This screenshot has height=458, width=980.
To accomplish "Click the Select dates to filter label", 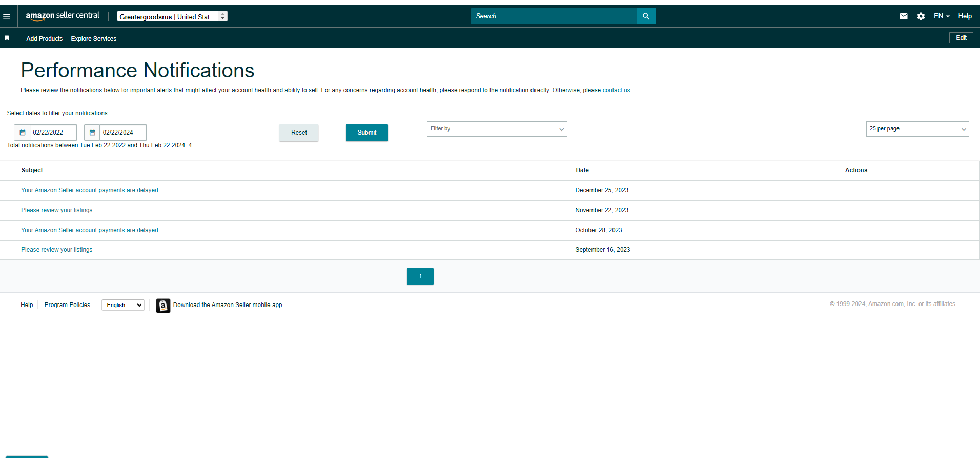I will click(57, 113).
